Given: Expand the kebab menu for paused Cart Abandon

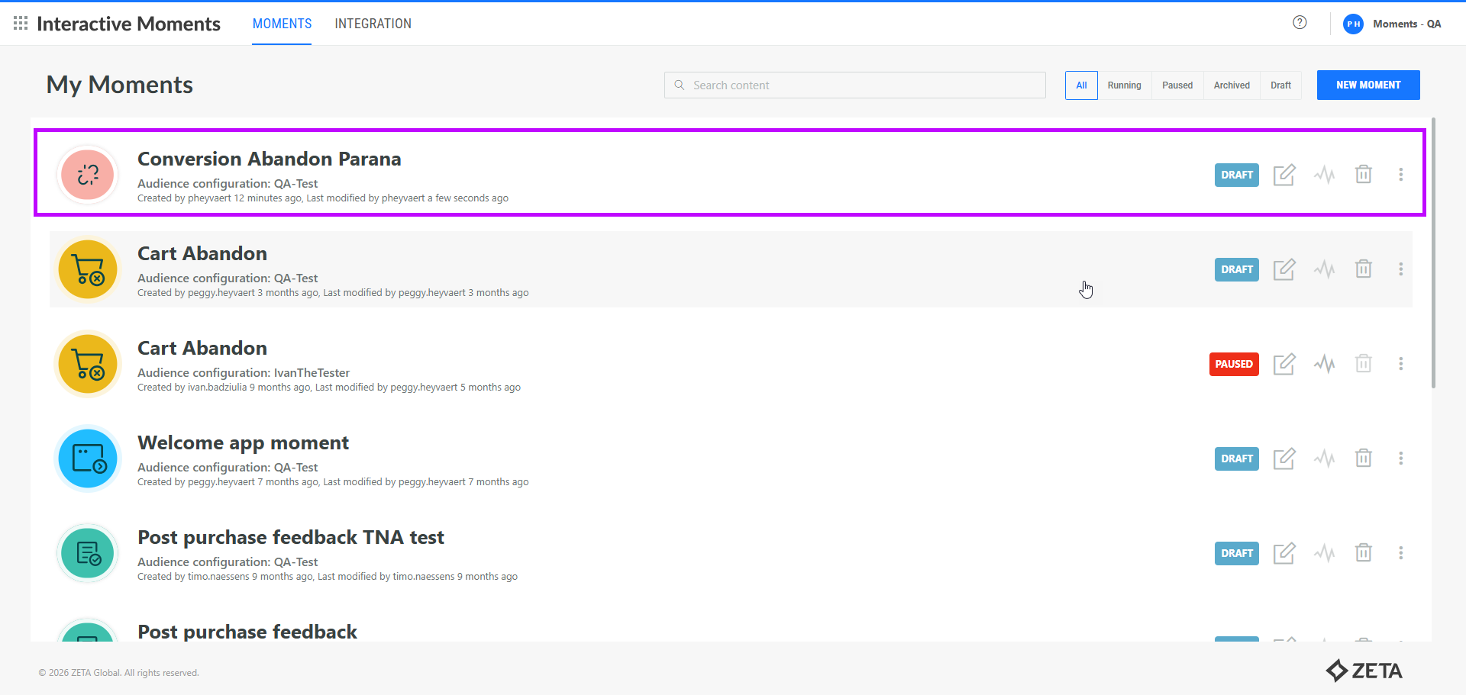Looking at the screenshot, I should click(1400, 364).
